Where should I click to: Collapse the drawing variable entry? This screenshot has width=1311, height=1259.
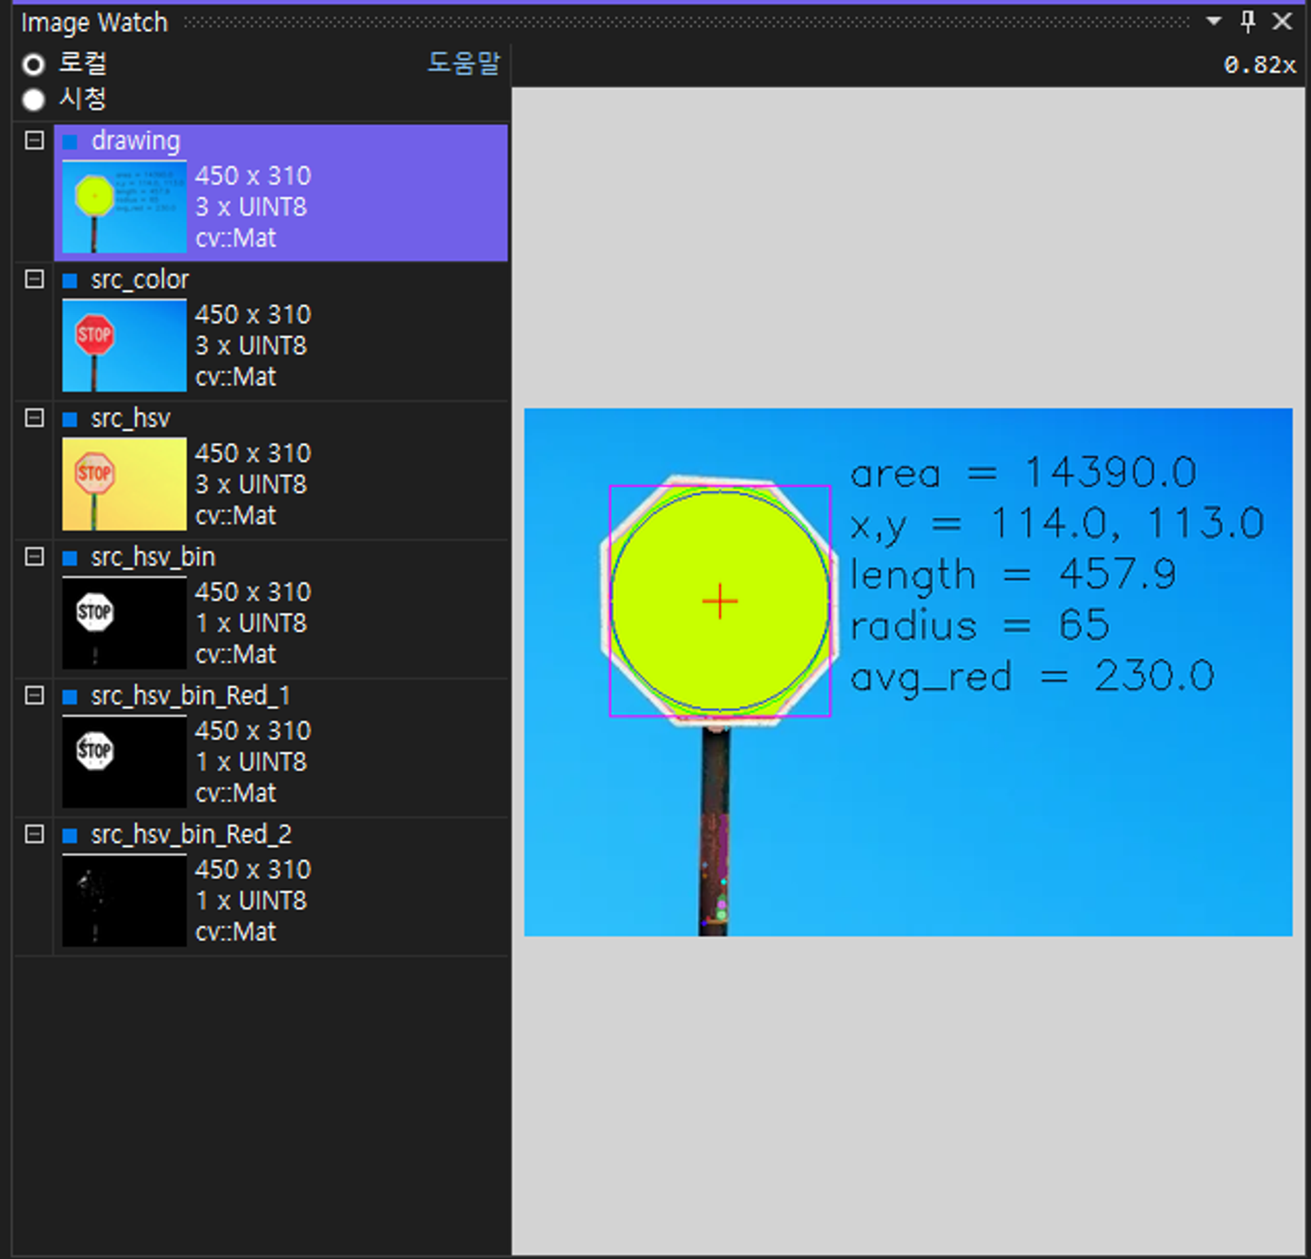(x=34, y=140)
